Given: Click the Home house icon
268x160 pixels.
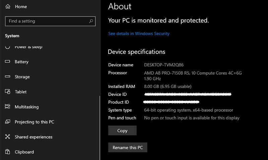Looking at the screenshot, I should click(x=8, y=7).
